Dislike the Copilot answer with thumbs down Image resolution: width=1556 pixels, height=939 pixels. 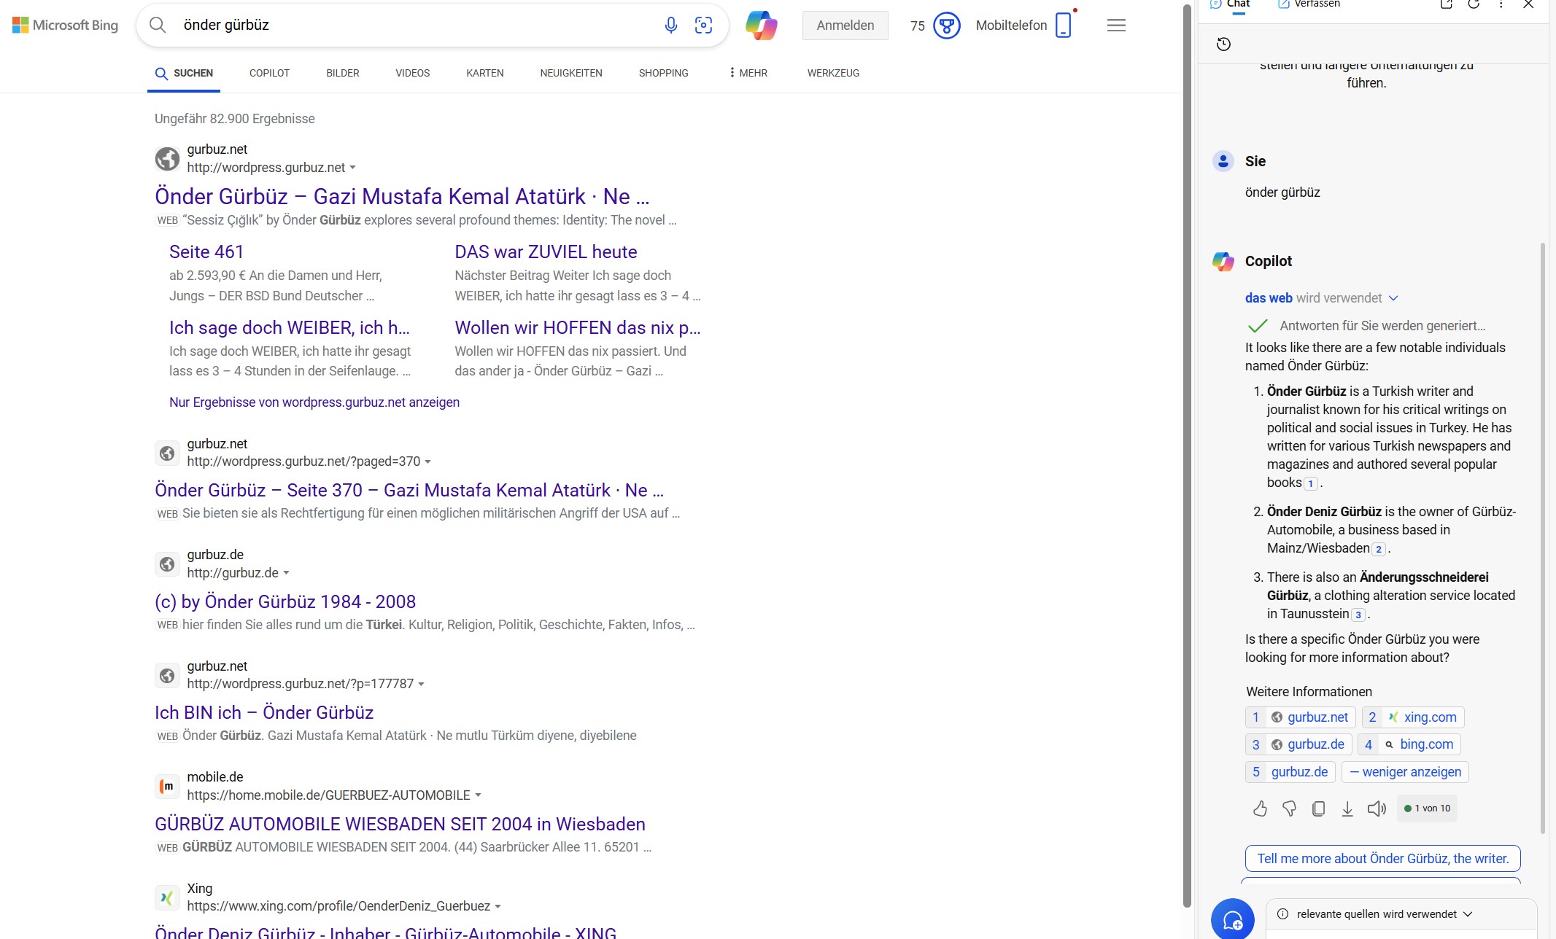pos(1289,809)
